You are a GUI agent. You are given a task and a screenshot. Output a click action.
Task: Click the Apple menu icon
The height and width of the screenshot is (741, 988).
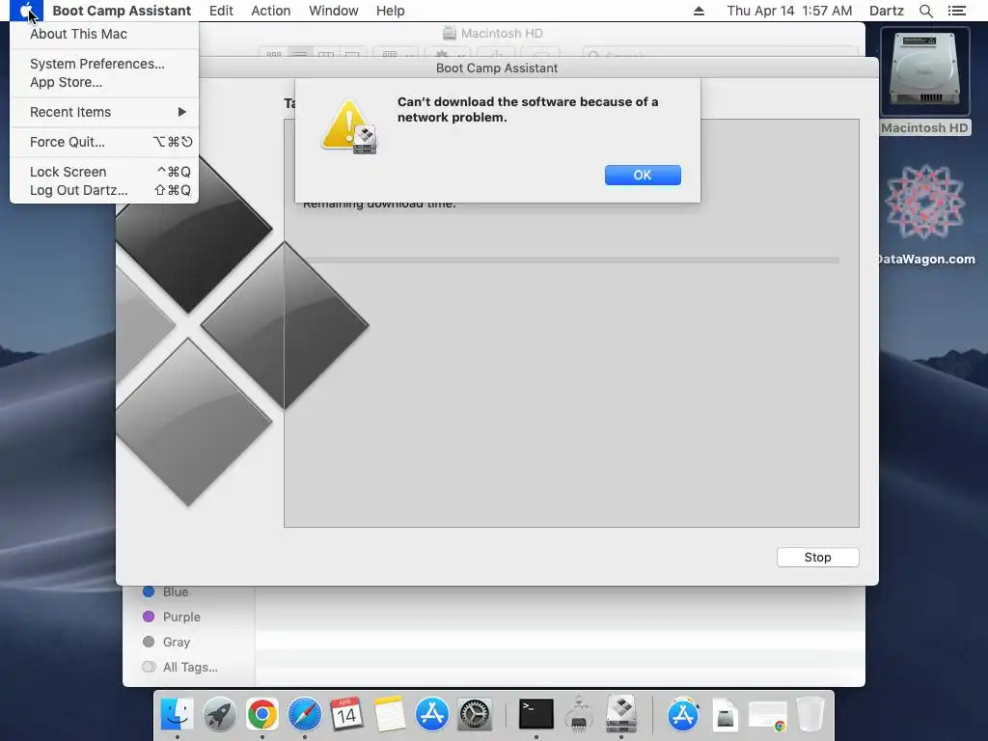coord(26,11)
